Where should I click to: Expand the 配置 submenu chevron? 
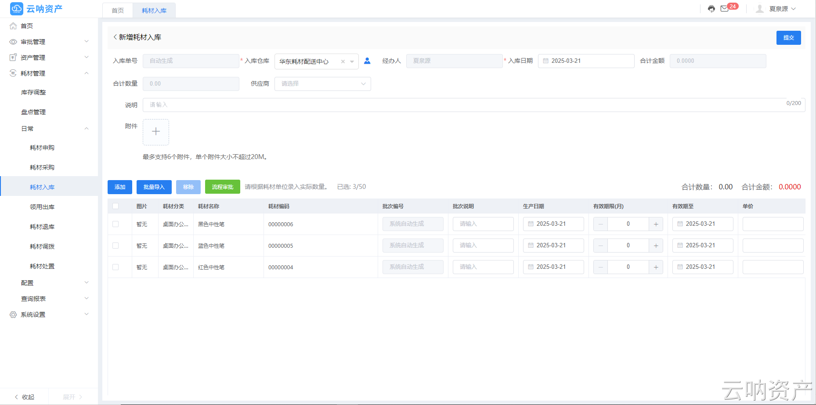[87, 282]
